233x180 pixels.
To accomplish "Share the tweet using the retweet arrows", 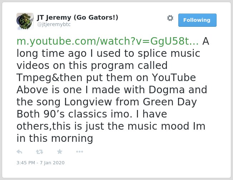I will pyautogui.click(x=40, y=152).
